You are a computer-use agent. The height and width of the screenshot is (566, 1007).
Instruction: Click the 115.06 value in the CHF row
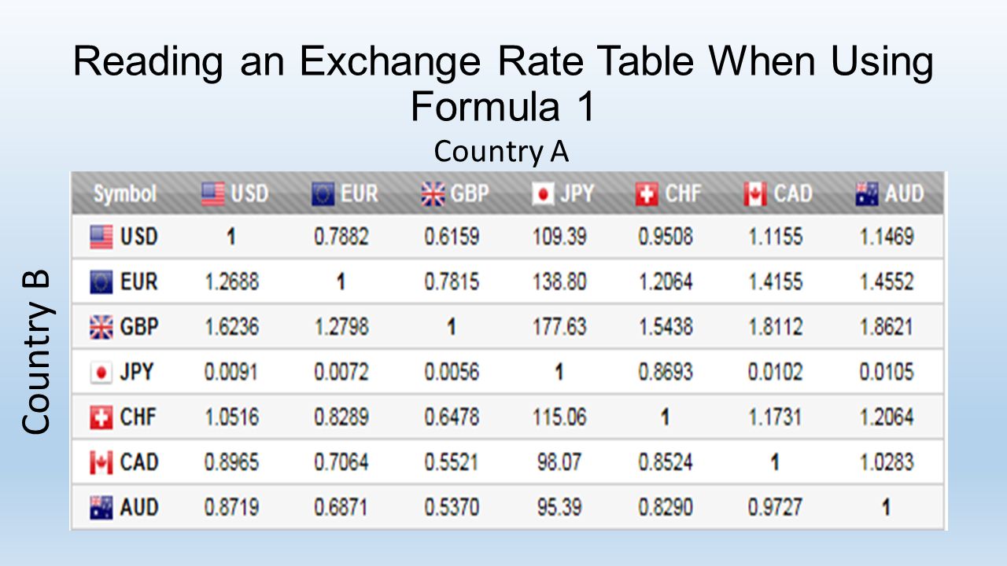coord(559,417)
